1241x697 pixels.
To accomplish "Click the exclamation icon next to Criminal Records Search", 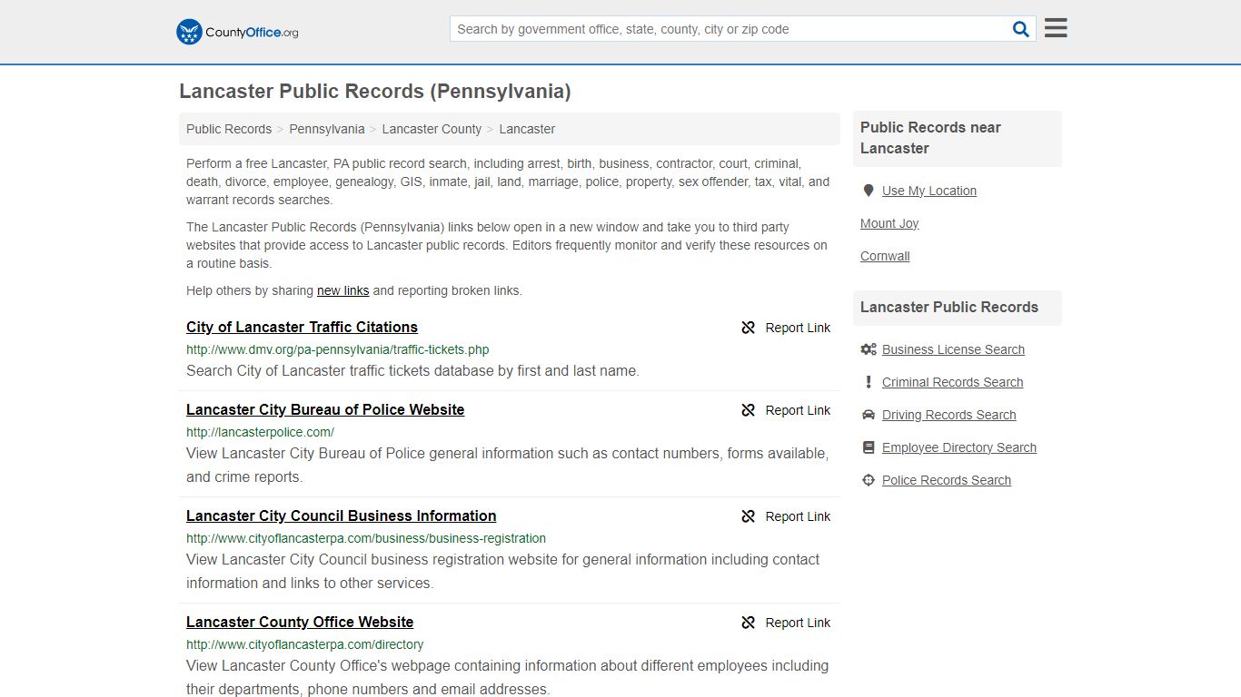I will (x=869, y=382).
